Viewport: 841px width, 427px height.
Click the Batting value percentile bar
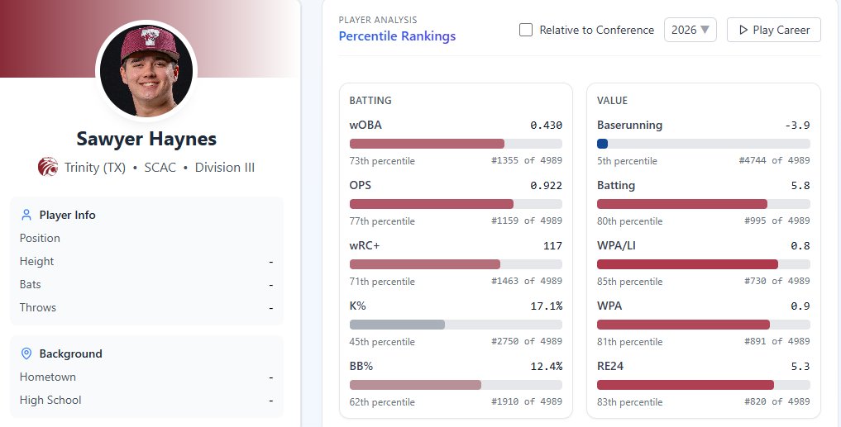point(703,204)
